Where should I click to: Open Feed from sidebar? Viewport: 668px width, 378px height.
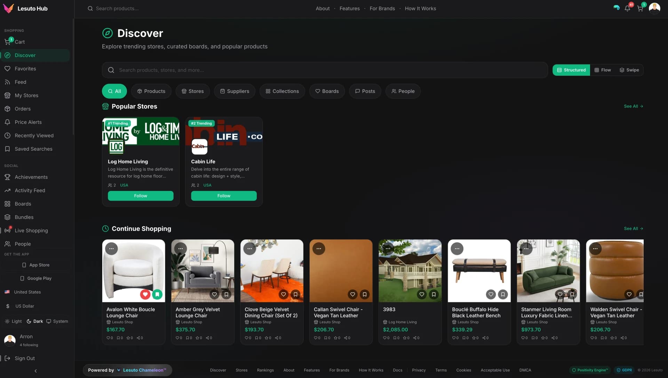click(35, 82)
